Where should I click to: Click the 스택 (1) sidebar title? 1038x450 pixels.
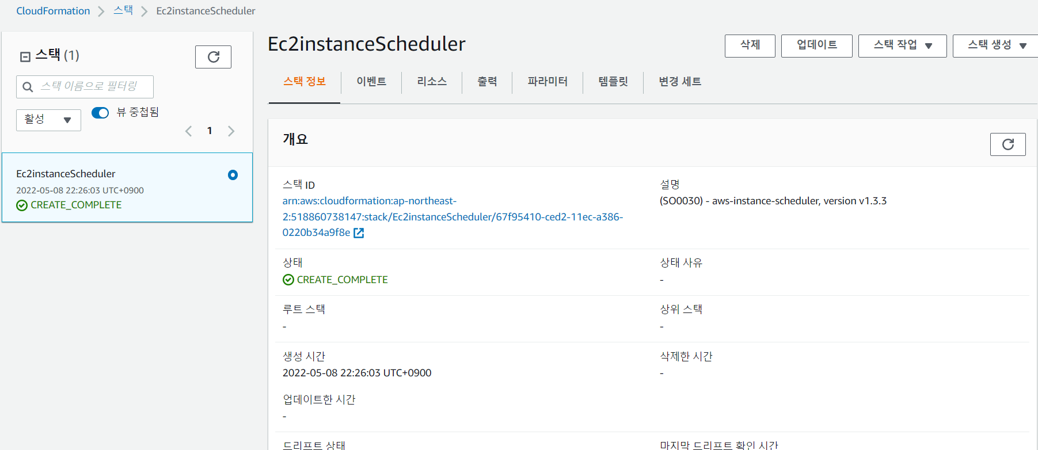coord(57,55)
